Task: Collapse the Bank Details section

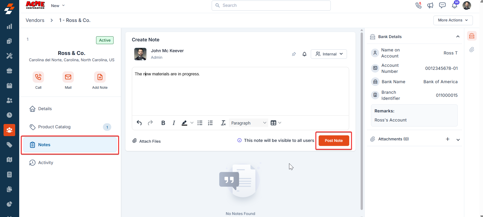Action: [x=458, y=37]
